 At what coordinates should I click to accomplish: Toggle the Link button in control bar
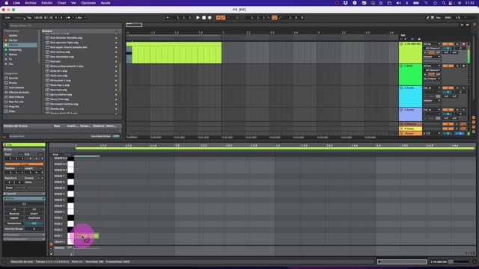point(7,18)
